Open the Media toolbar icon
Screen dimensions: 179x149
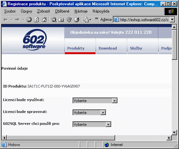[x=69, y=19]
